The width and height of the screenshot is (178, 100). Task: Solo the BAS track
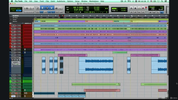tap(19, 49)
